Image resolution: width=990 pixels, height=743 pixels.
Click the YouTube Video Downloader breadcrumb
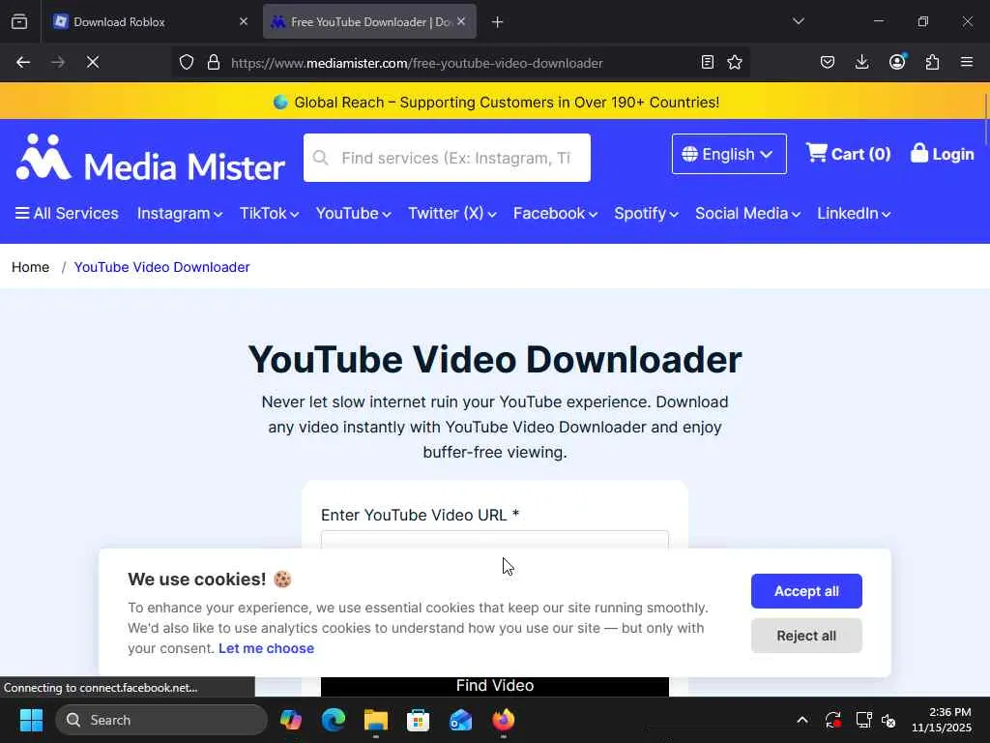[162, 267]
